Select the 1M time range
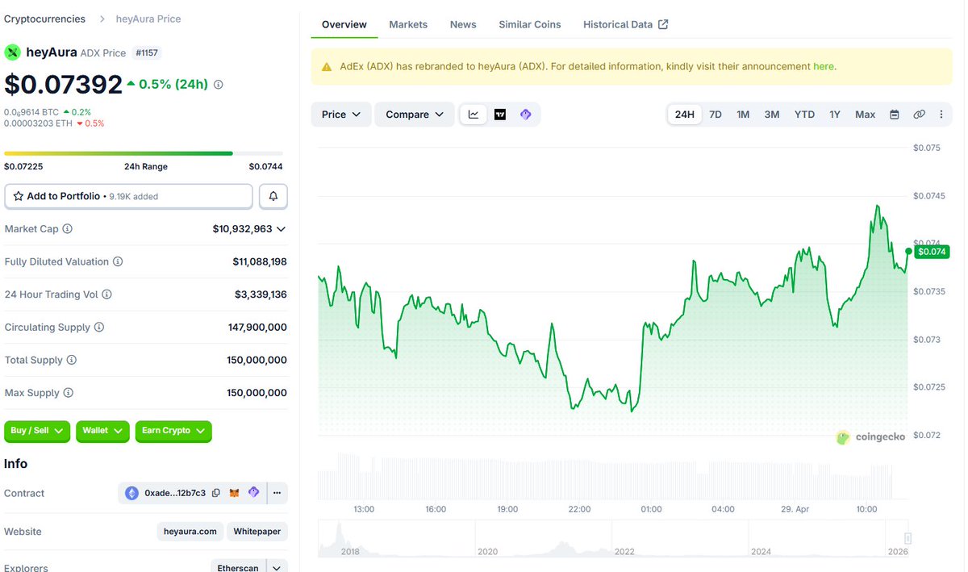The width and height of the screenshot is (968, 572). 743,115
